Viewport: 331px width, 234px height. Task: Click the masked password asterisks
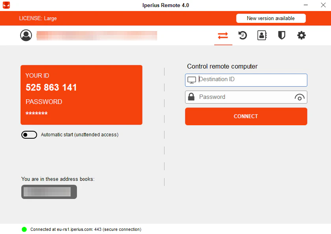(37, 113)
